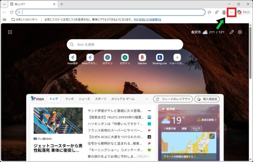253x162 pixels.
Task: Open the first ログイン shortcut with J icon
Action: (x=108, y=59)
